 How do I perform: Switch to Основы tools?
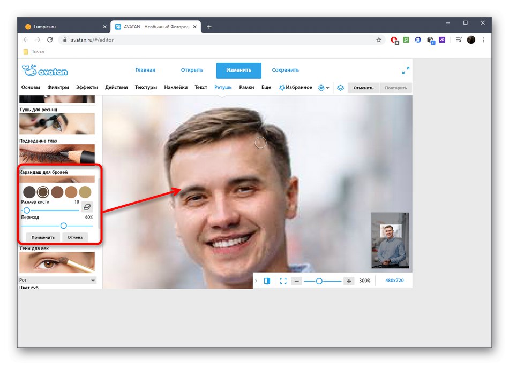coord(31,87)
